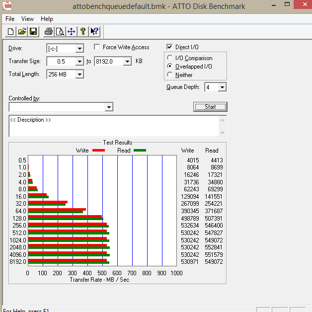Click the red Write legend swatch
The width and height of the screenshot is (312, 312).
coord(98,151)
